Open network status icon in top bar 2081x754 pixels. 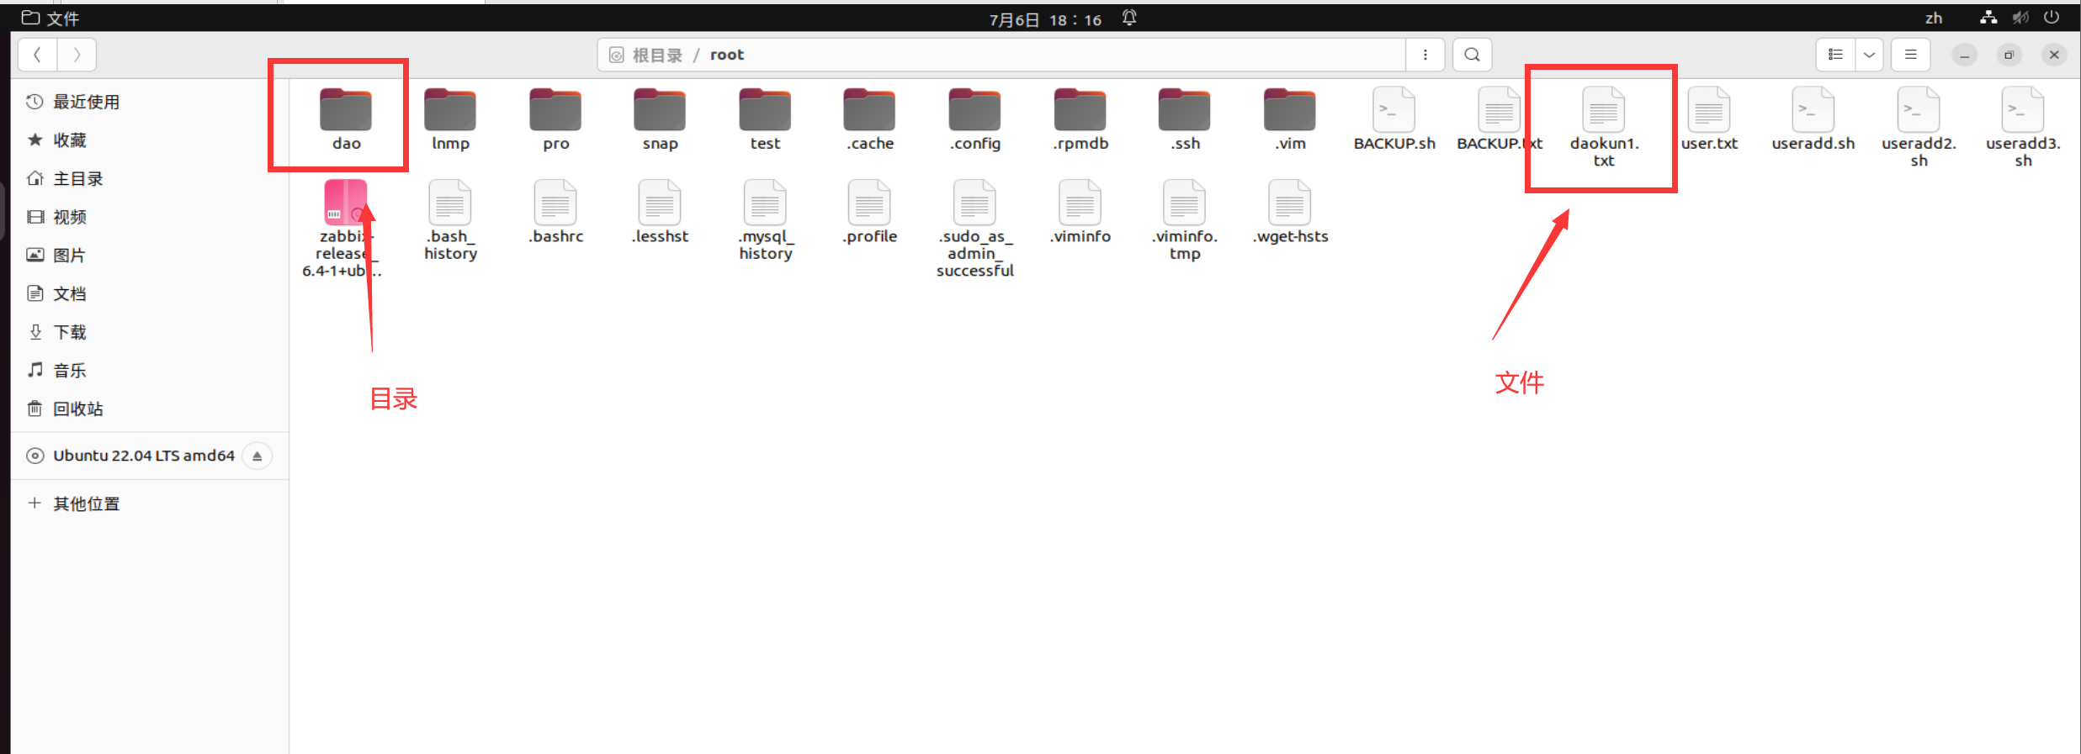tap(1988, 18)
